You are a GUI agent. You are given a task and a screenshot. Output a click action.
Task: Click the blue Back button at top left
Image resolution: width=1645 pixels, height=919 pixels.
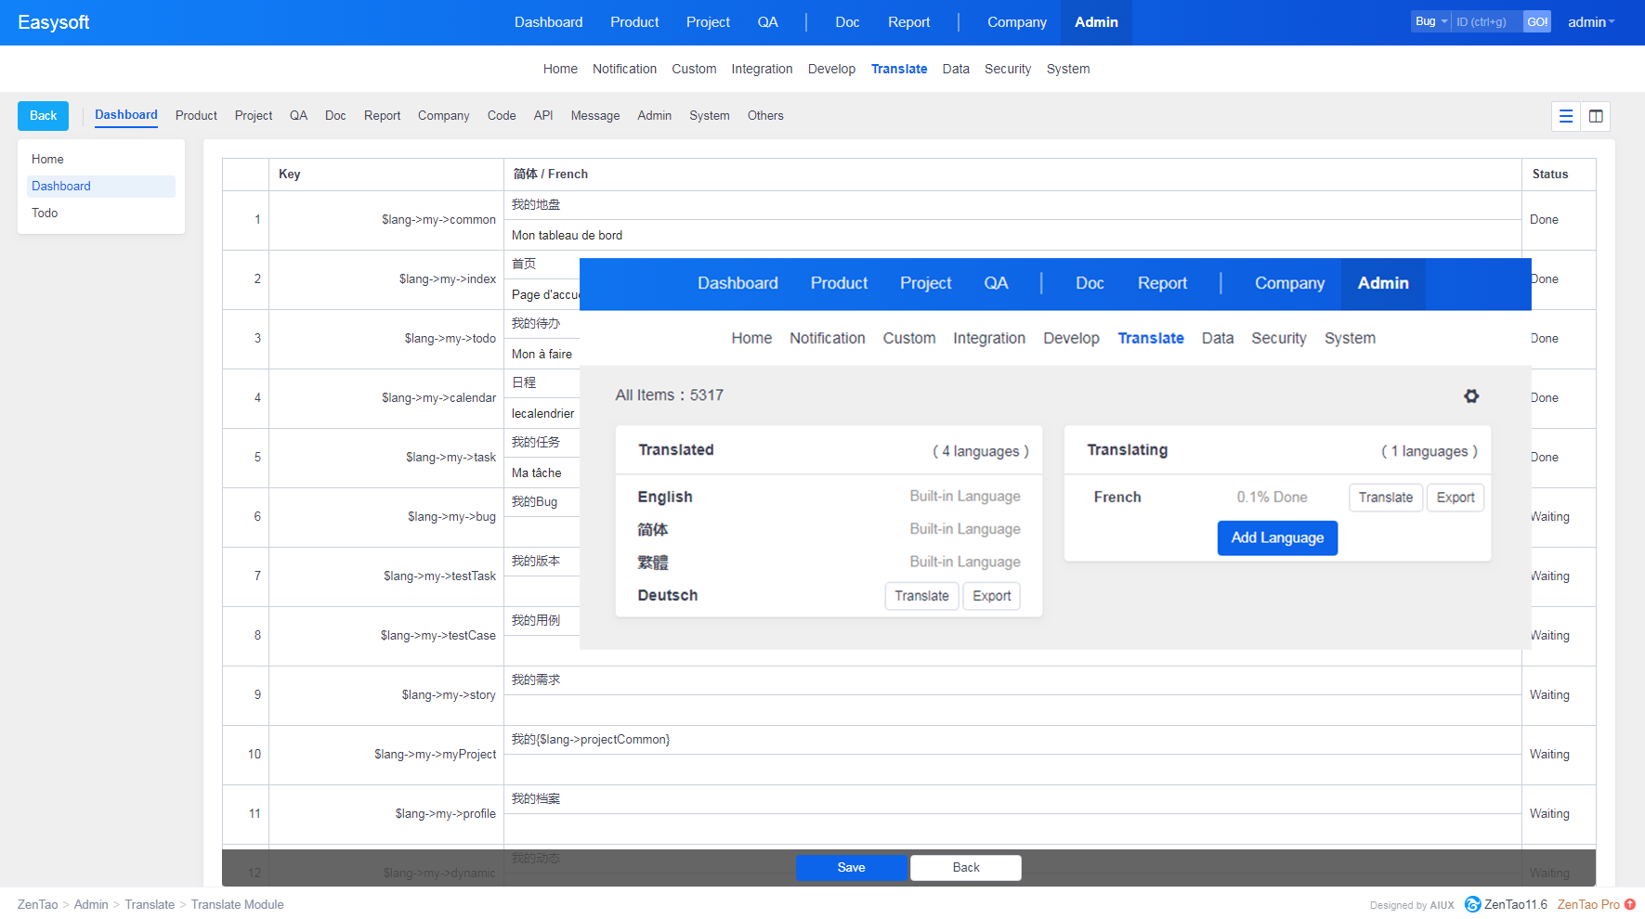(x=43, y=116)
